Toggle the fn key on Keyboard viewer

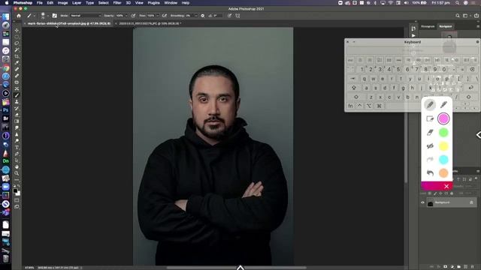point(350,106)
